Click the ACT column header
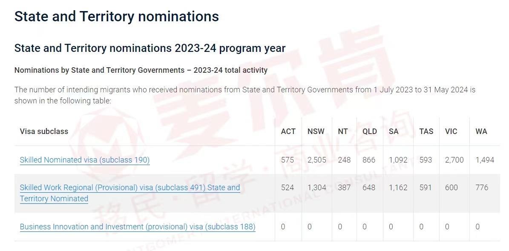 (288, 131)
